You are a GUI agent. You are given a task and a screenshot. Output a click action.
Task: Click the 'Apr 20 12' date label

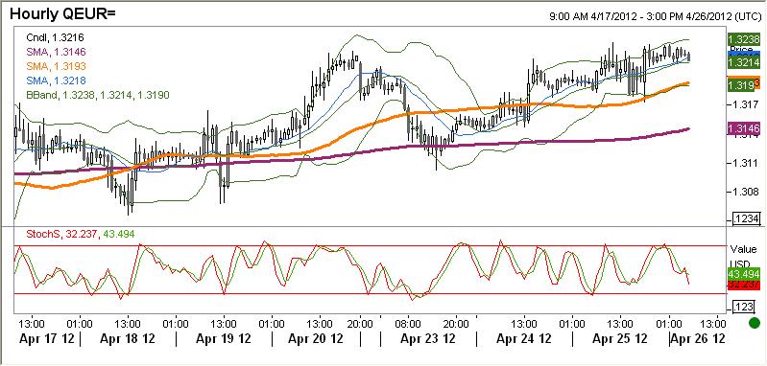pyautogui.click(x=316, y=338)
